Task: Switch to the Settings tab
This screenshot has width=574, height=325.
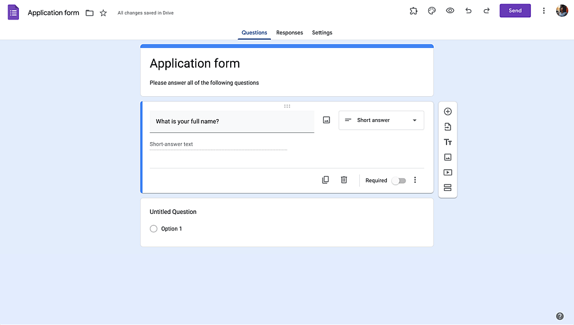Action: click(322, 33)
